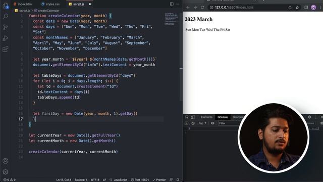The image size is (323, 182).
Task: Switch to DevTools Sources tab
Action: 238,117
